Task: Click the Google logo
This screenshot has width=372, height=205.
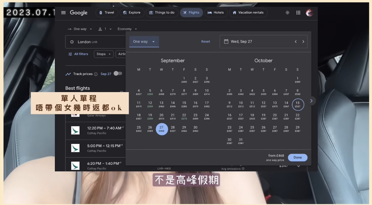Action: (78, 12)
